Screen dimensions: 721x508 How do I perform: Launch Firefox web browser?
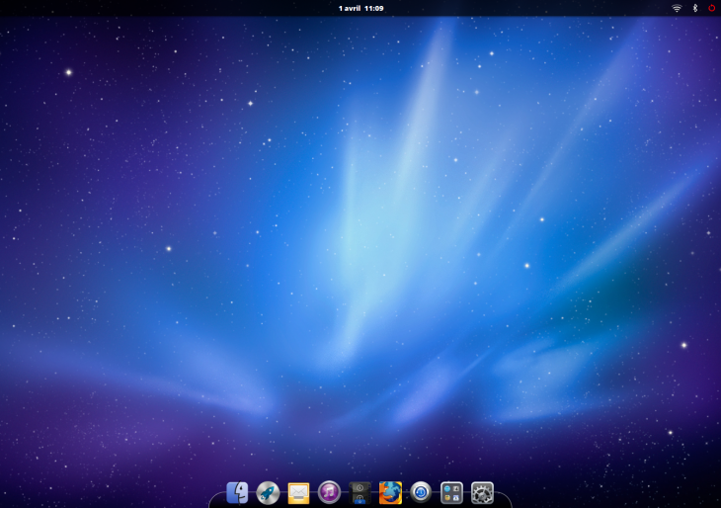tap(390, 492)
